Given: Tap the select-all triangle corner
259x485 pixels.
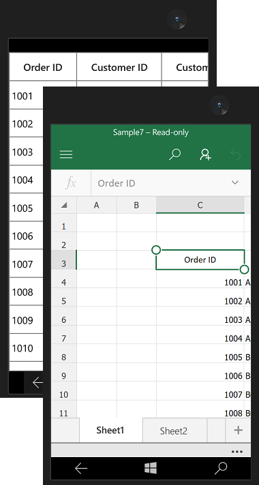Looking at the screenshot, I should (64, 205).
